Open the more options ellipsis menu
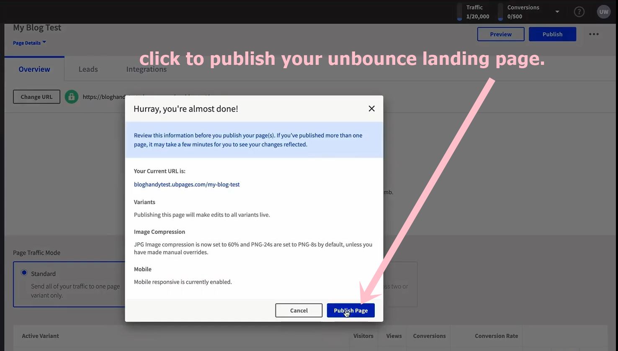Screen dimensions: 618x351 click(x=593, y=34)
